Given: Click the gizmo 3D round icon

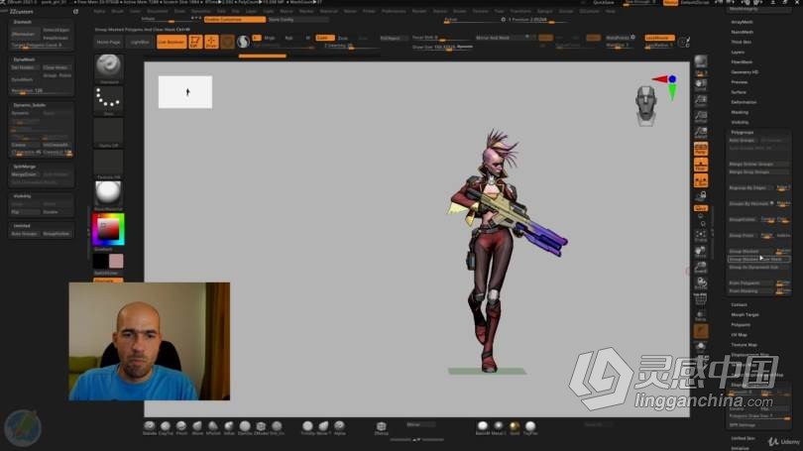Looking at the screenshot, I should pyautogui.click(x=243, y=42).
